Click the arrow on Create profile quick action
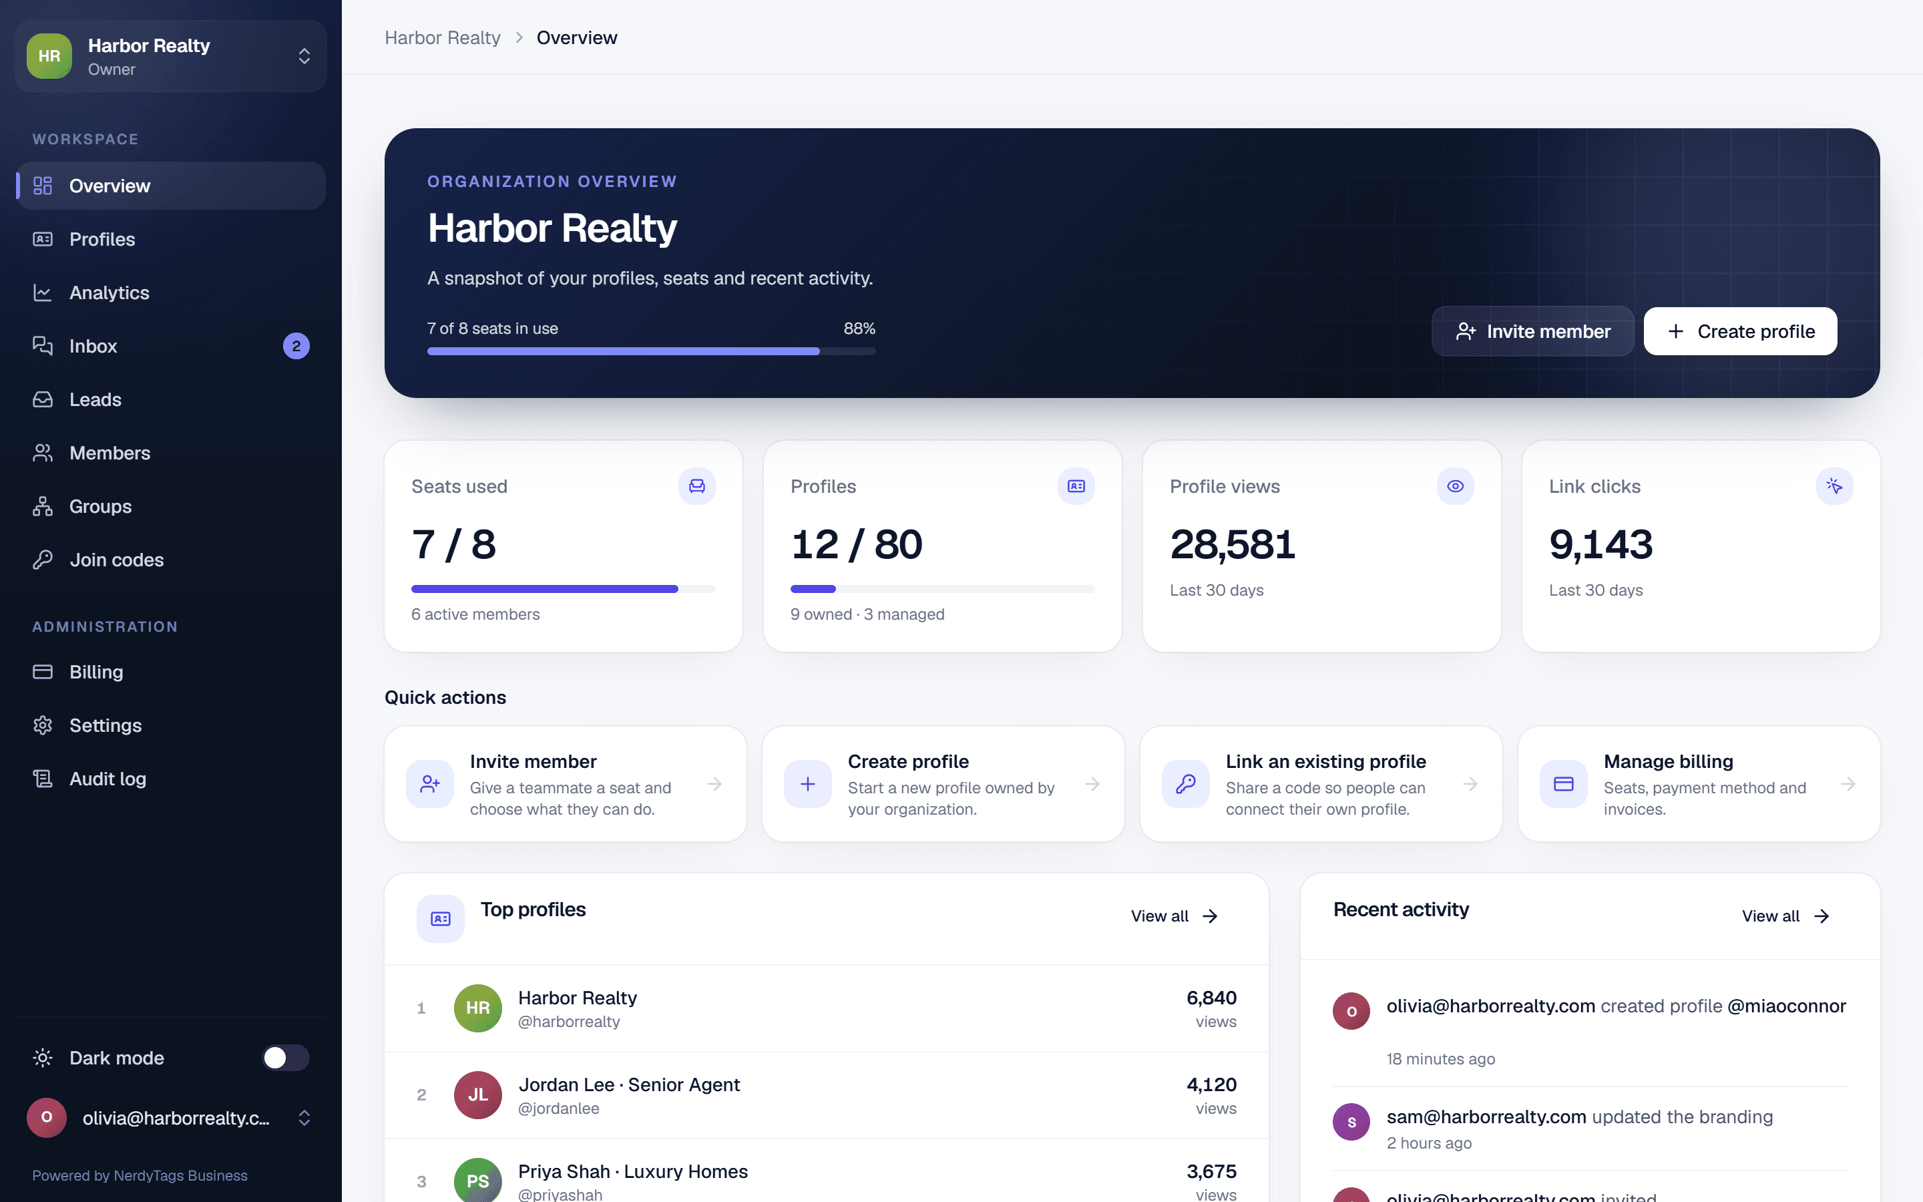 (x=1092, y=784)
